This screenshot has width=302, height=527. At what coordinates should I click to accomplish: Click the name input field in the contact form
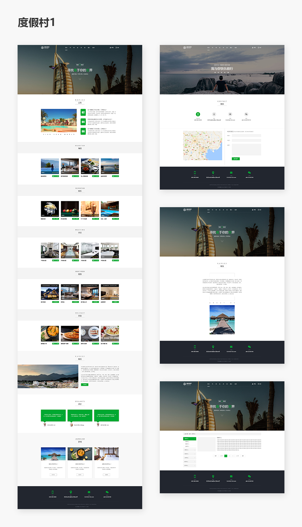[246, 136]
